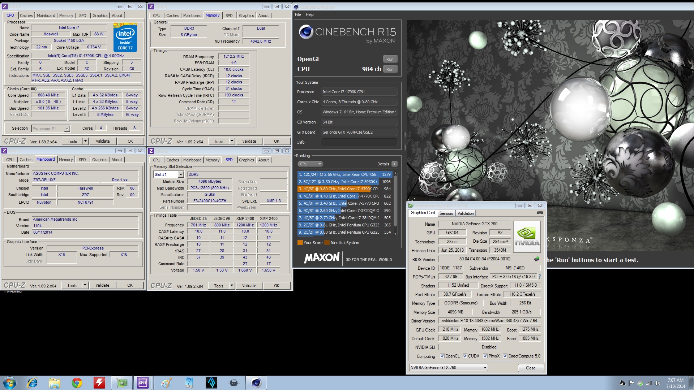The image size is (694, 390).
Task: Click the ranking scrollbar up arrow
Action: pyautogui.click(x=395, y=173)
